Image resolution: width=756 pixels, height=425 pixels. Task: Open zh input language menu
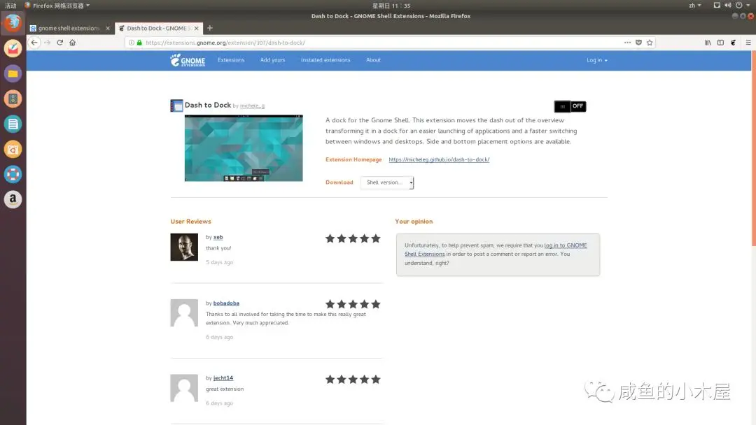[695, 6]
